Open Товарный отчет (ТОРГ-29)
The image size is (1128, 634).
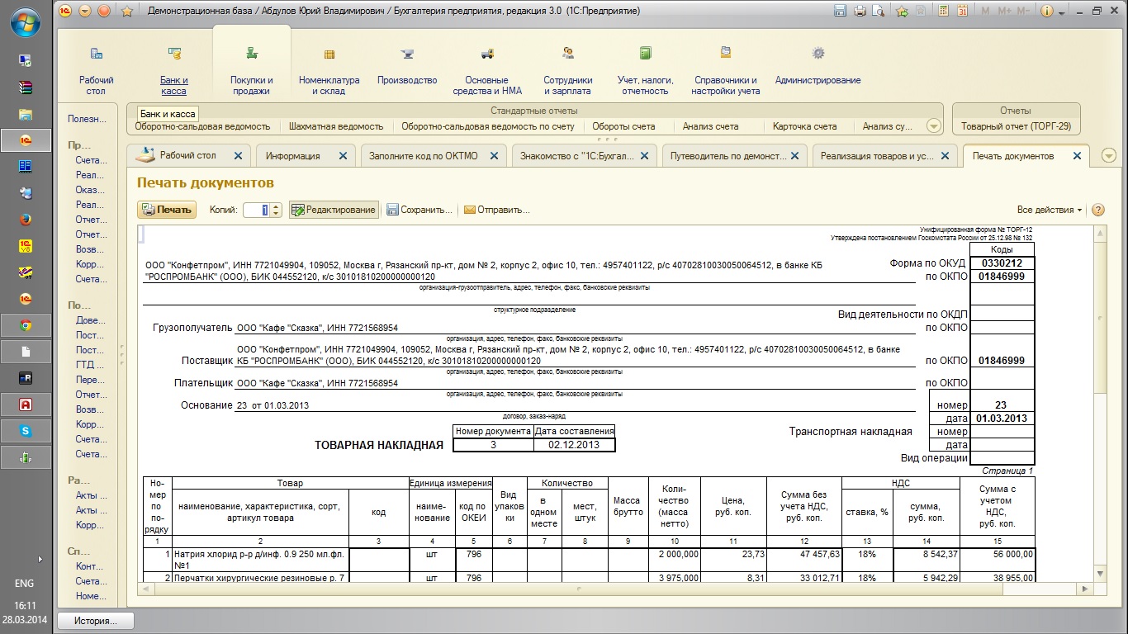point(1016,126)
